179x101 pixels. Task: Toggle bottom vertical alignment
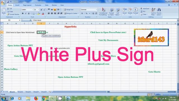pyautogui.click(x=55, y=10)
